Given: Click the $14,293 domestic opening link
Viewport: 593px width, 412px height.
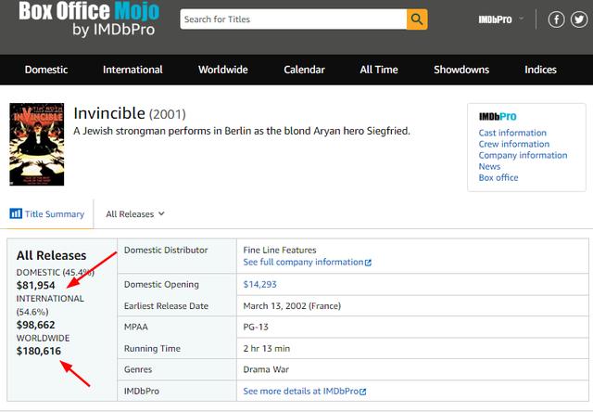Looking at the screenshot, I should (259, 284).
